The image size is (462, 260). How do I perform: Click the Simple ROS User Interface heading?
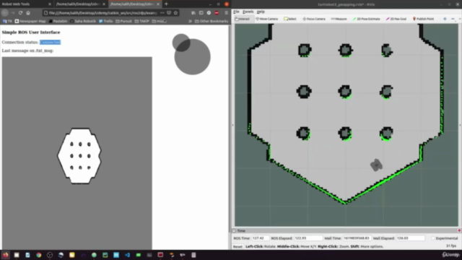[x=31, y=32]
